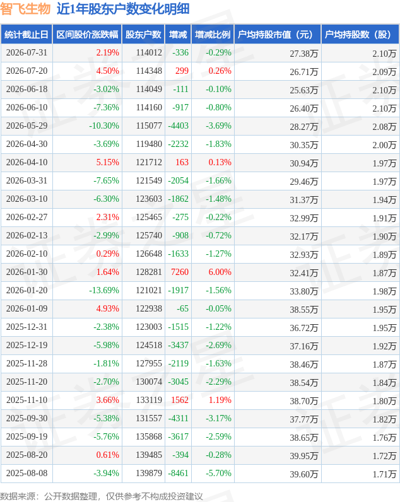Click the -13.69% price change cell
Image resolution: width=400 pixels, height=502 pixels.
click(x=103, y=290)
